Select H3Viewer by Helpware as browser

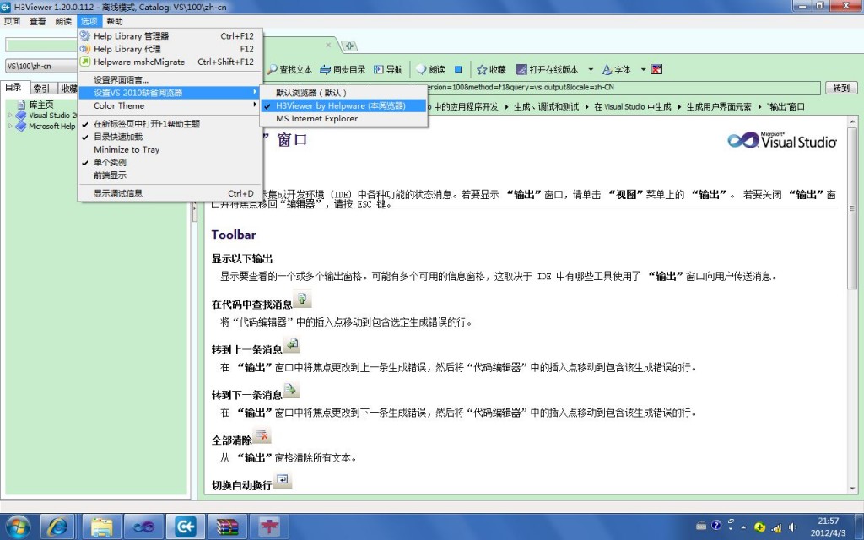(344, 105)
